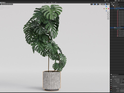
Task: Open the Tool properties tab
Action: (111, 77)
